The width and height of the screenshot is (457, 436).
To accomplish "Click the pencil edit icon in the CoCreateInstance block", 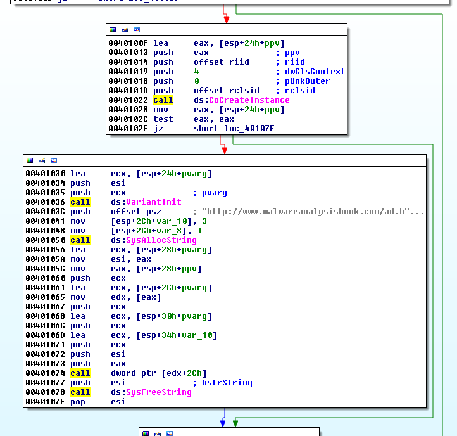I will tap(125, 30).
